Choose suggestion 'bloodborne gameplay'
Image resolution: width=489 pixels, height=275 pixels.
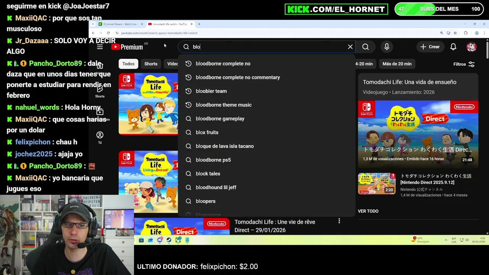[267, 118]
